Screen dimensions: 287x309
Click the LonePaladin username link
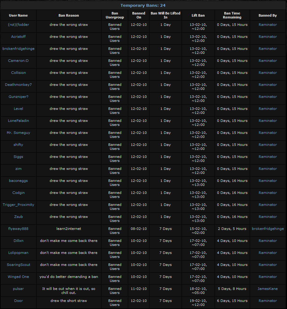tap(18, 121)
